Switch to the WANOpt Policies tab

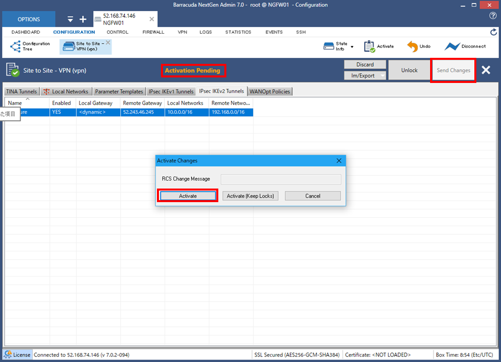pyautogui.click(x=270, y=92)
